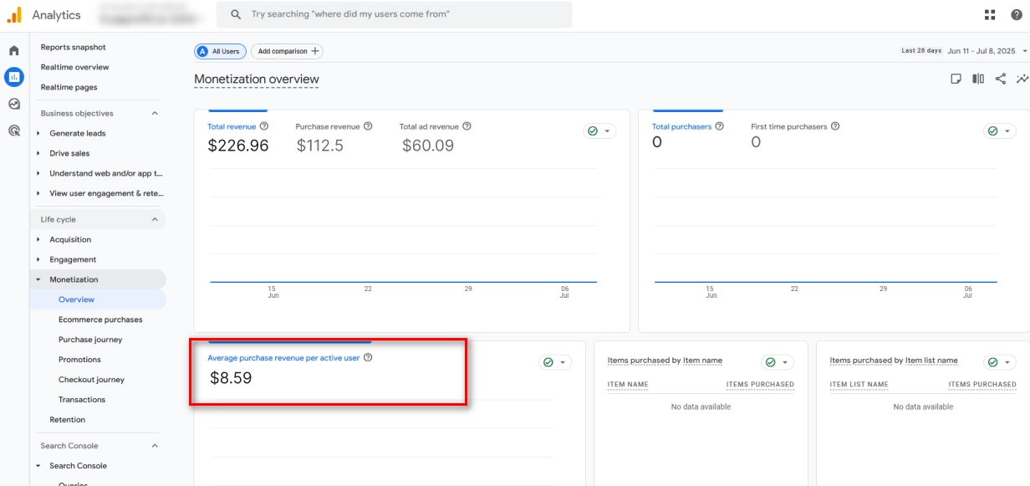The image size is (1030, 486).
Task: Open the Explore icon in left rail
Action: (14, 104)
